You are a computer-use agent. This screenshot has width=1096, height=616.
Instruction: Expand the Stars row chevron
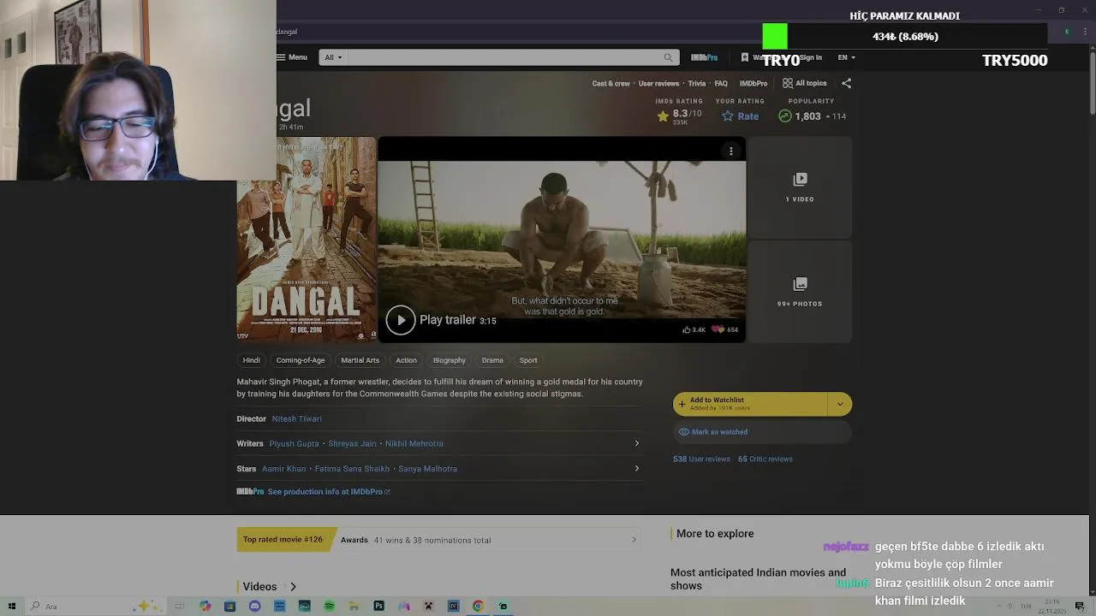636,468
